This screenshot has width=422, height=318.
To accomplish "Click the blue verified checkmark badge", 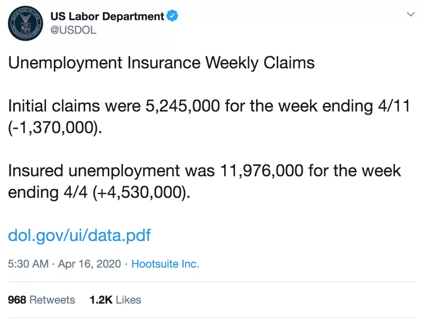I will (172, 16).
